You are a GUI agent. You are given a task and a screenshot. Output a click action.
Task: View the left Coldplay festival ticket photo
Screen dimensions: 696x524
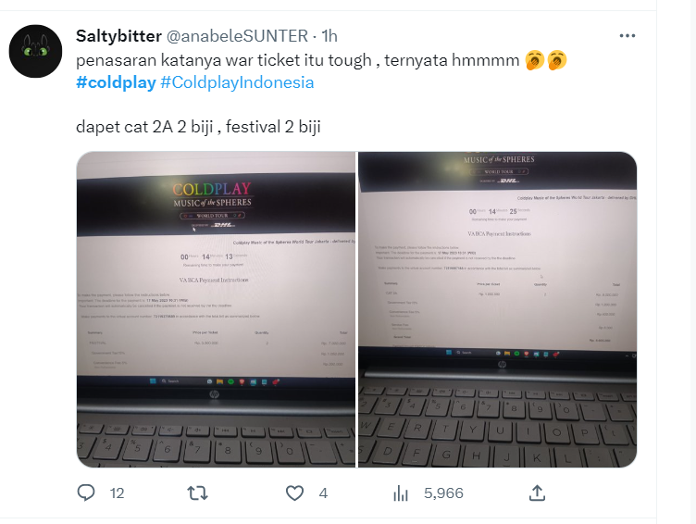pos(217,309)
